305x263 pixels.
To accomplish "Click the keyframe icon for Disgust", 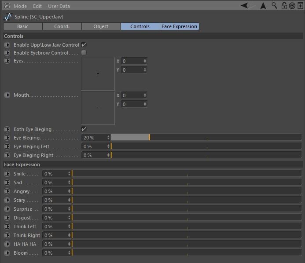I will 7,218.
